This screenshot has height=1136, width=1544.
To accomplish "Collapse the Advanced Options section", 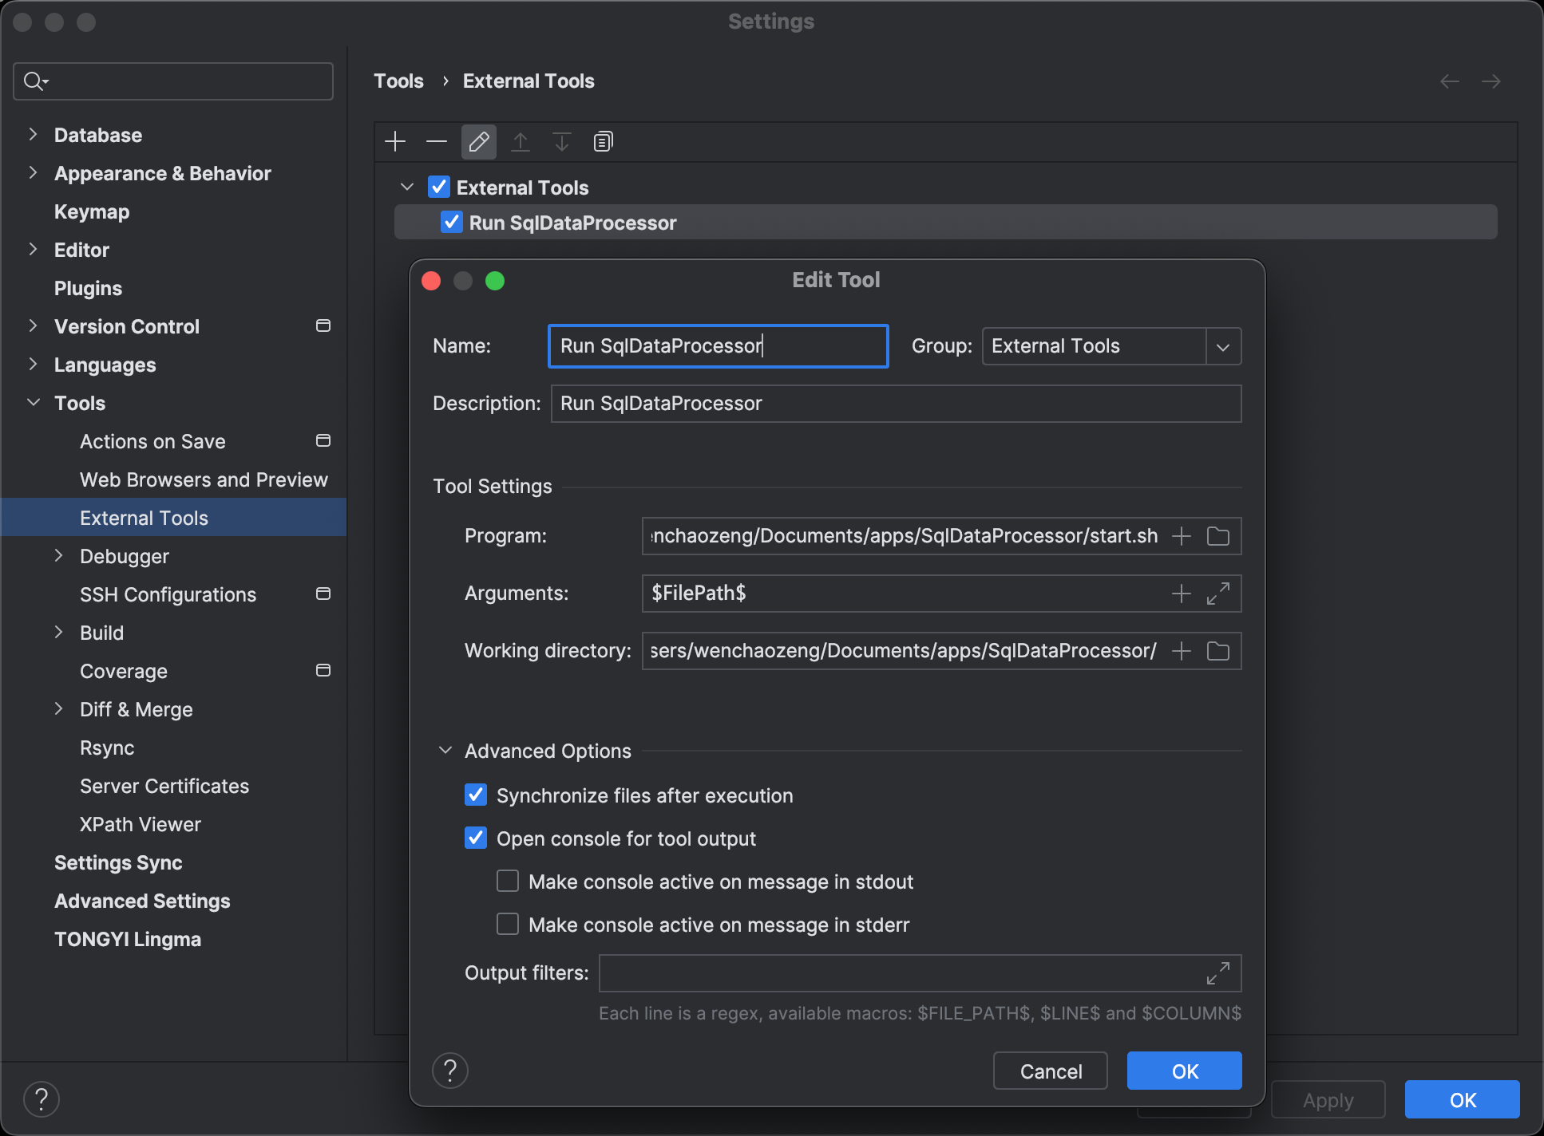I will pos(445,751).
